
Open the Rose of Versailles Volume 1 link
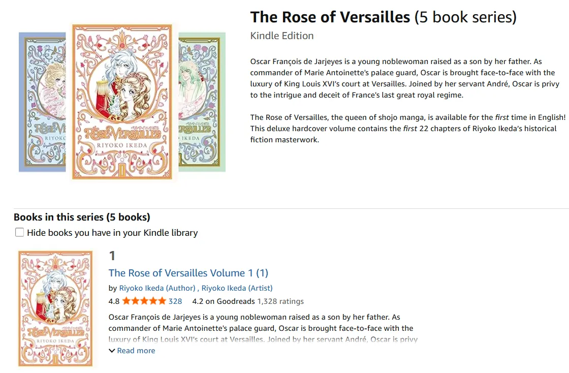[188, 273]
